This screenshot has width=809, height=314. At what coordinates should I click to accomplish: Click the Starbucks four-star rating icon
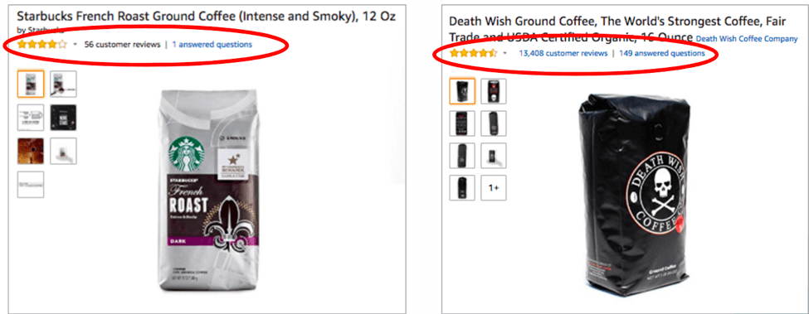(x=42, y=45)
